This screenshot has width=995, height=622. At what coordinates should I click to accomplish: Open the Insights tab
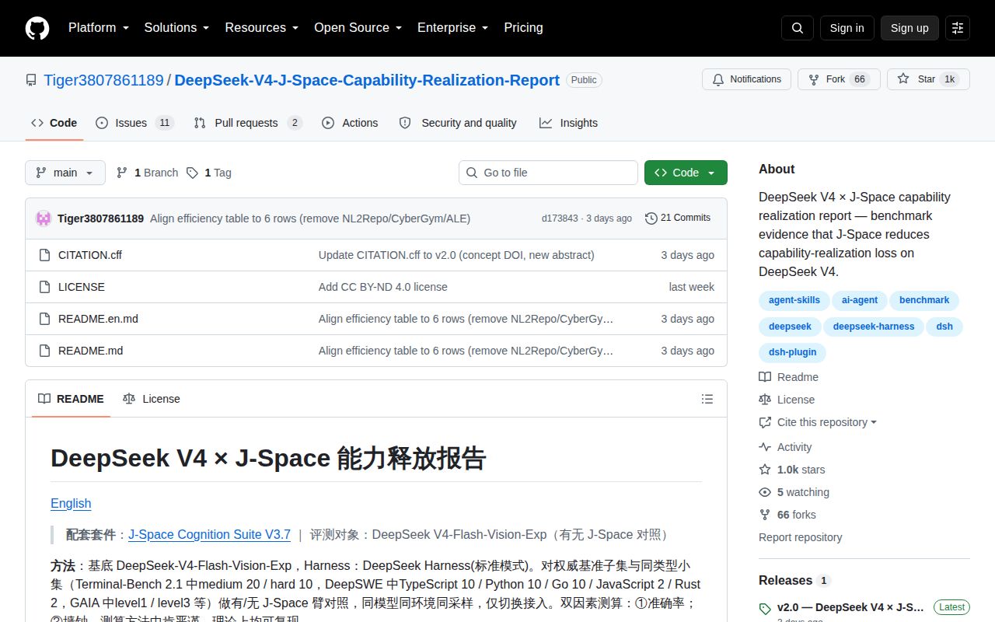(569, 123)
